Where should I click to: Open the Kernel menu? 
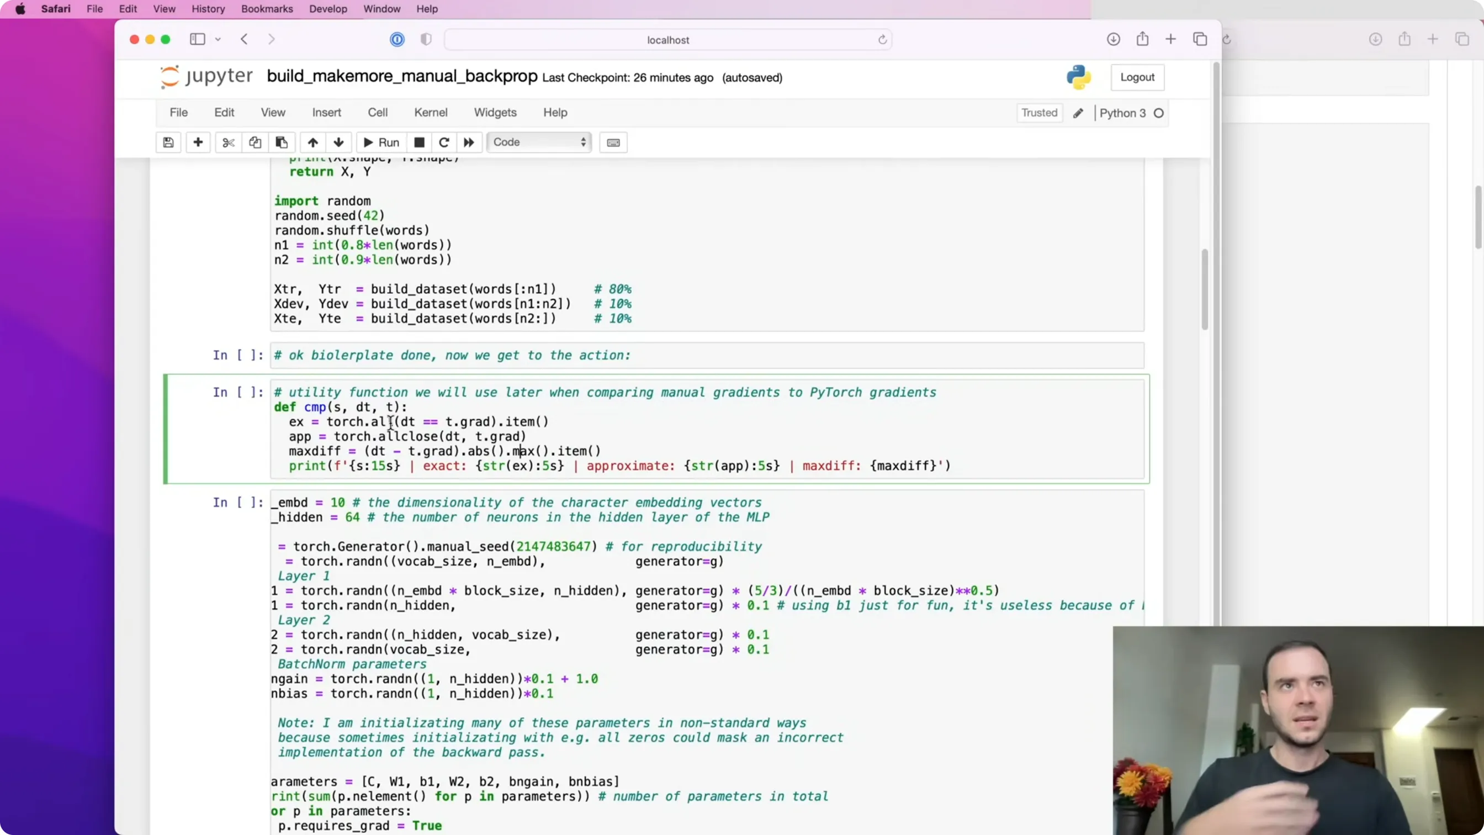pos(431,112)
